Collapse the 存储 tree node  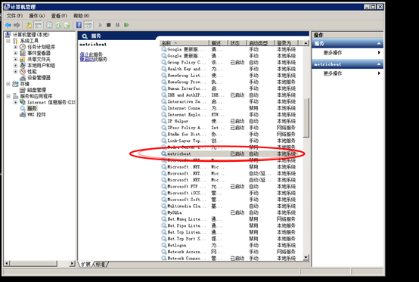pyautogui.click(x=8, y=84)
